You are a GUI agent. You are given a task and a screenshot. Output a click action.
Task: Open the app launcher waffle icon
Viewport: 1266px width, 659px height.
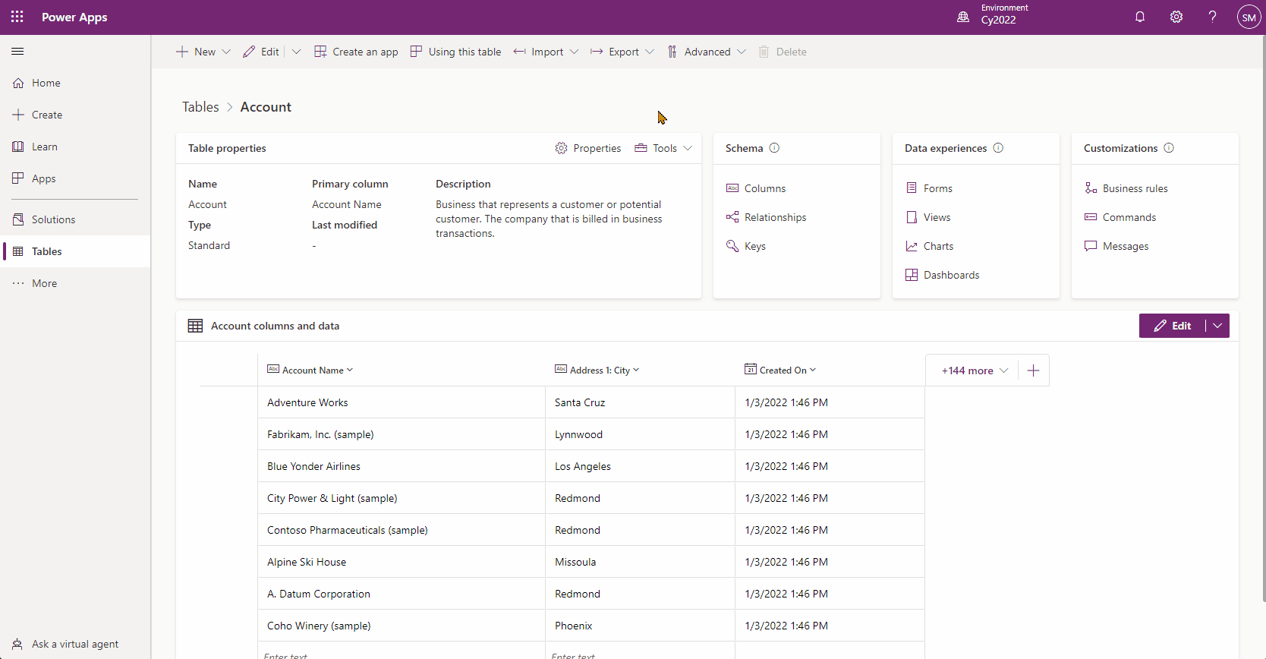pos(17,17)
